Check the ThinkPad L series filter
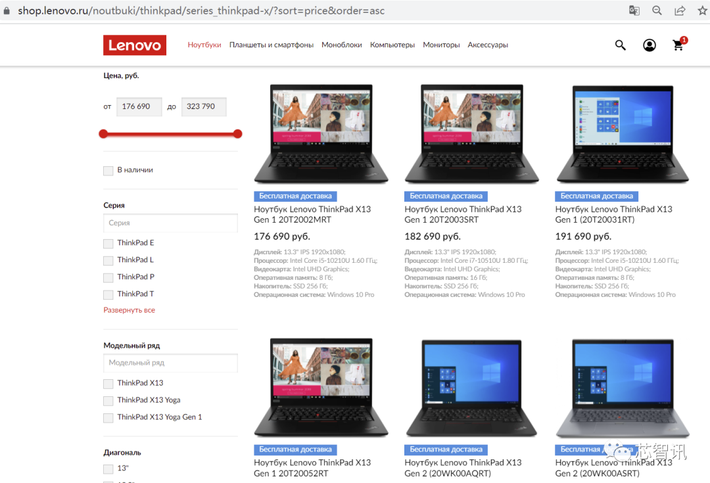Screen dimensions: 710x483 (x=108, y=261)
